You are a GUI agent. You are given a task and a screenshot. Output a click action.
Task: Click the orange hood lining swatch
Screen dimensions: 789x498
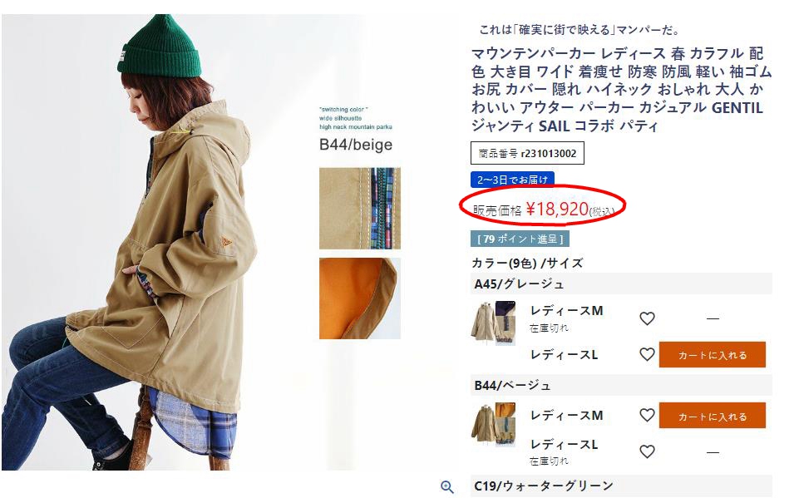pyautogui.click(x=360, y=298)
